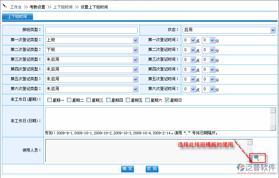Click inside the 非工作日(日期) text area

click(157, 119)
